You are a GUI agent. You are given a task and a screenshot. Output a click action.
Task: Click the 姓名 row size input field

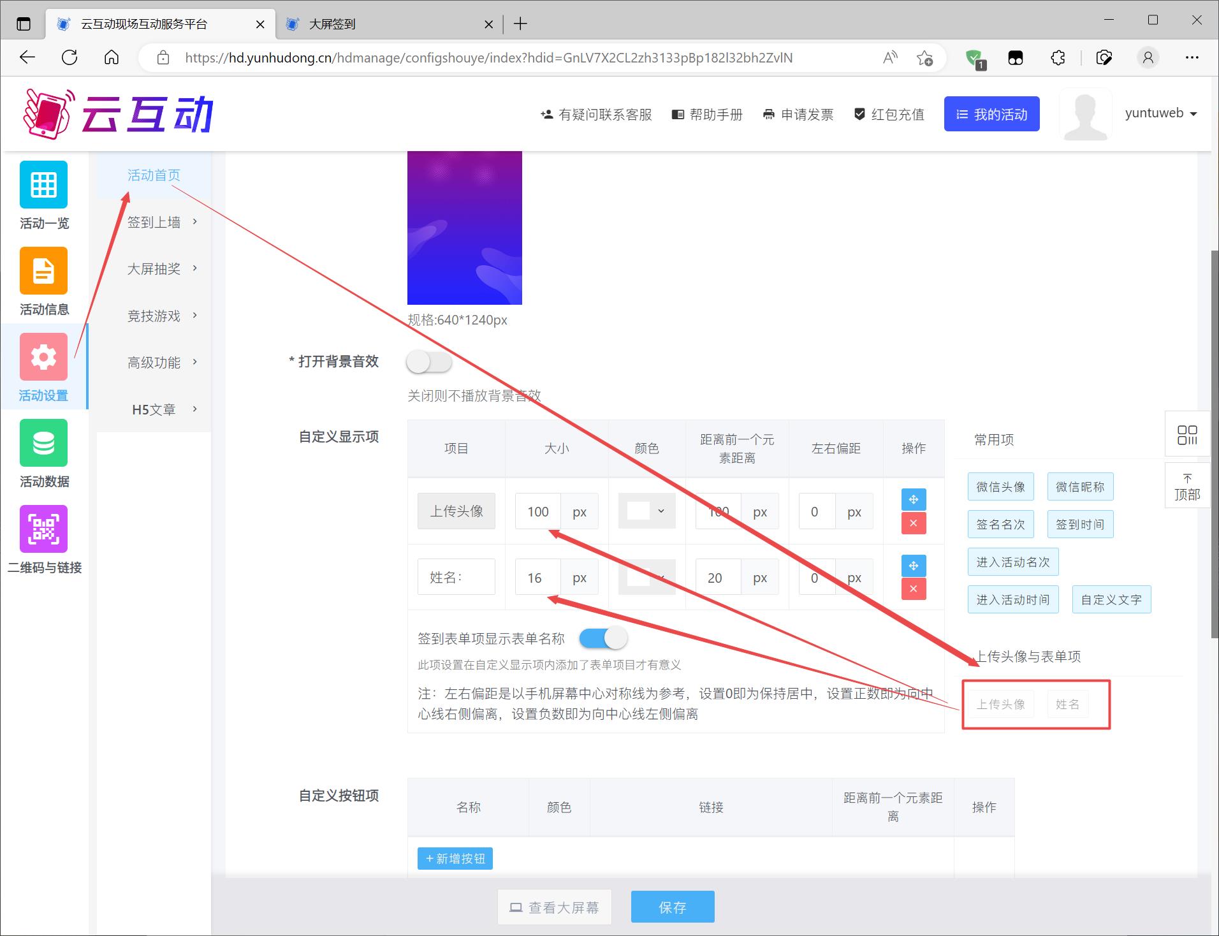538,578
